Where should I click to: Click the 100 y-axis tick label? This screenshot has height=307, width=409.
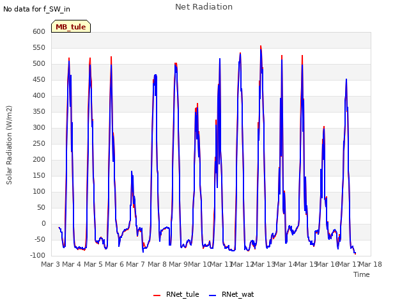pyautogui.click(x=39, y=192)
